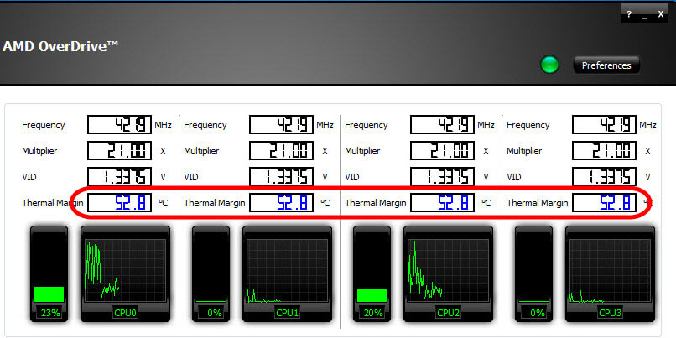Click the CPU1 Thermal Margin 52.8 value
Image resolution: width=676 pixels, height=338 pixels.
click(281, 203)
